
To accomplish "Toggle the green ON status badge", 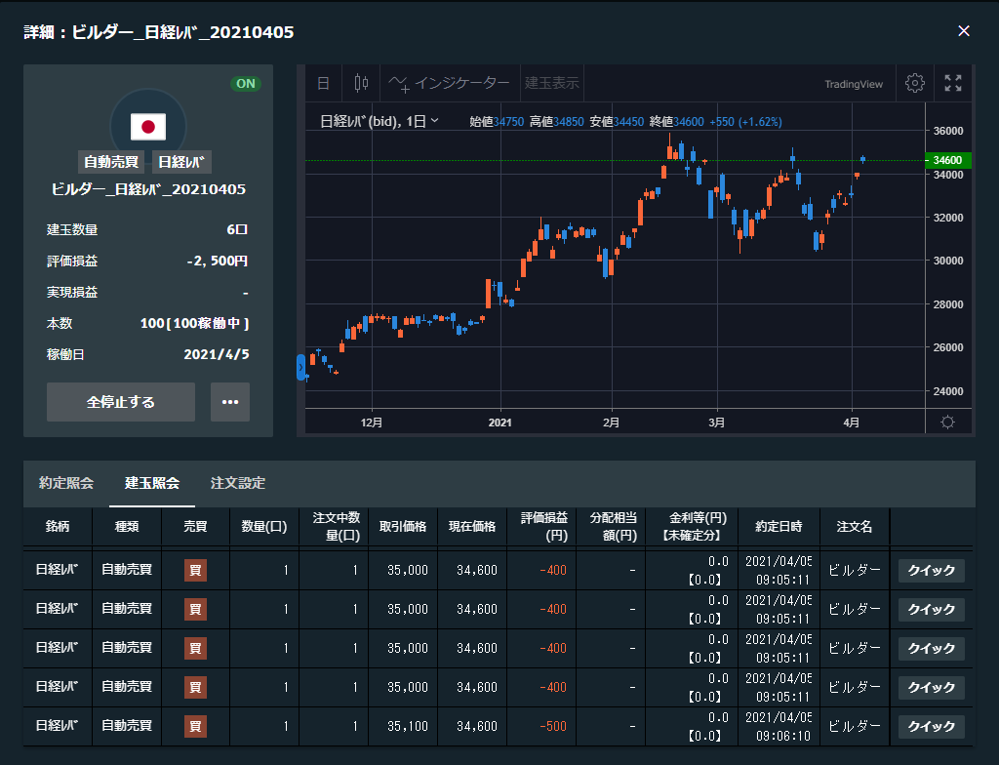I will (x=245, y=84).
